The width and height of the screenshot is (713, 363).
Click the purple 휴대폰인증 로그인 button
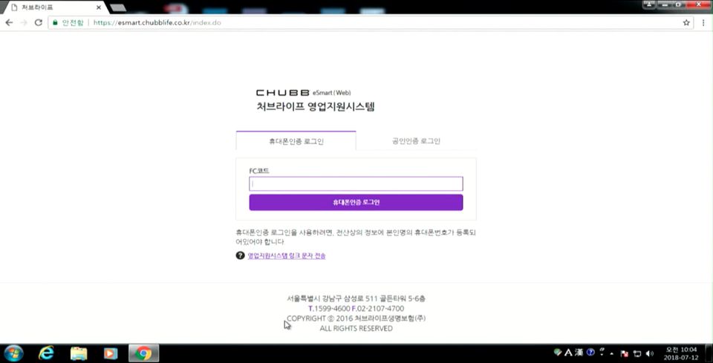click(x=356, y=203)
